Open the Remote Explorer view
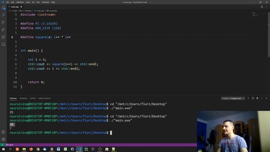 click(x=3, y=44)
